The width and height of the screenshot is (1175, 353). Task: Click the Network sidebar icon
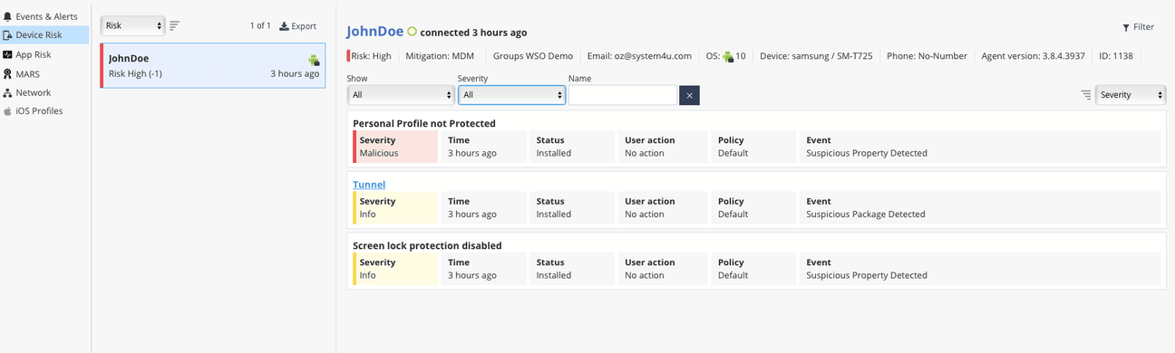[8, 92]
